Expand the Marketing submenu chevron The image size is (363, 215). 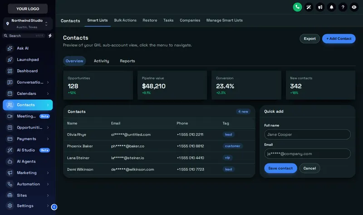[x=48, y=173]
